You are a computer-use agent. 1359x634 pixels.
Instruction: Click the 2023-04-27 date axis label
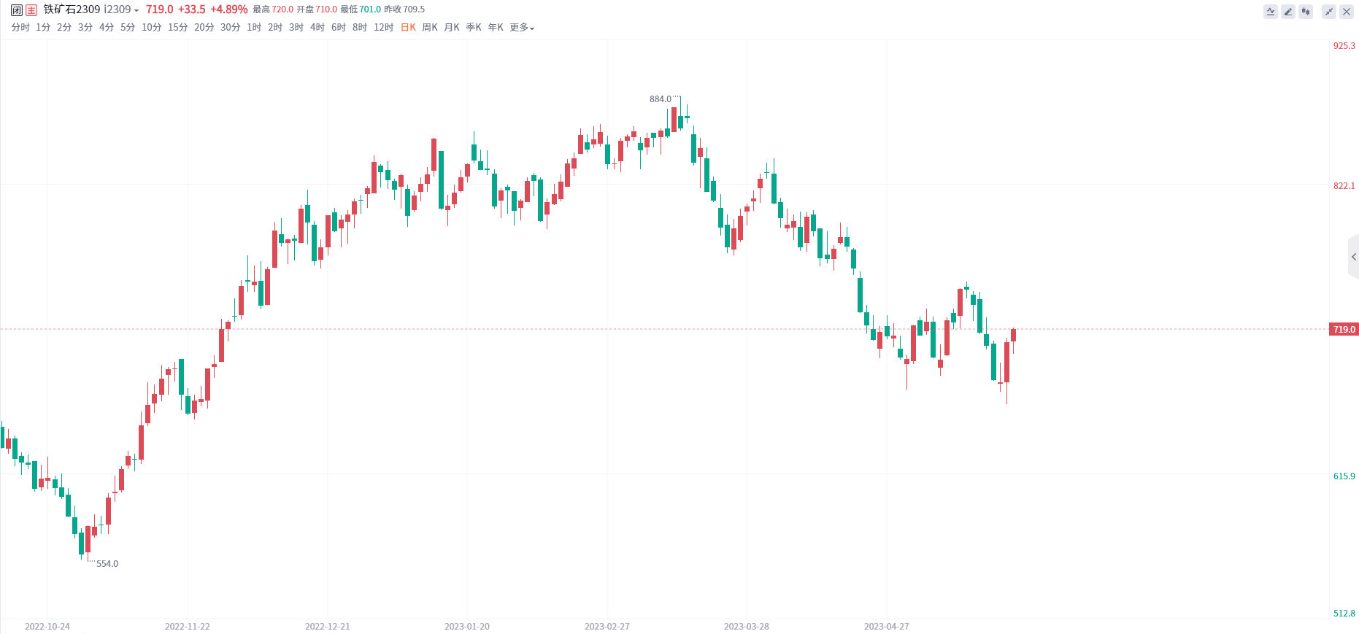tap(887, 627)
